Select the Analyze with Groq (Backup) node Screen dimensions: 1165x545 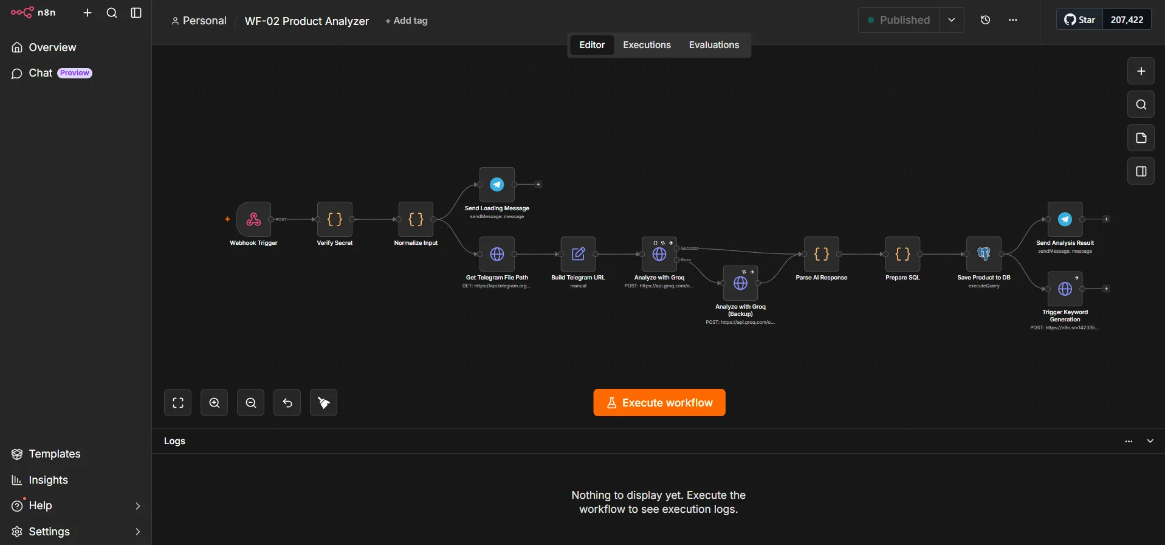[x=741, y=283]
